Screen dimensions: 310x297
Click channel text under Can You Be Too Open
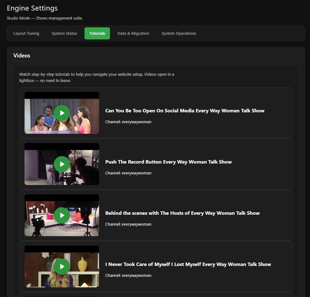point(128,122)
